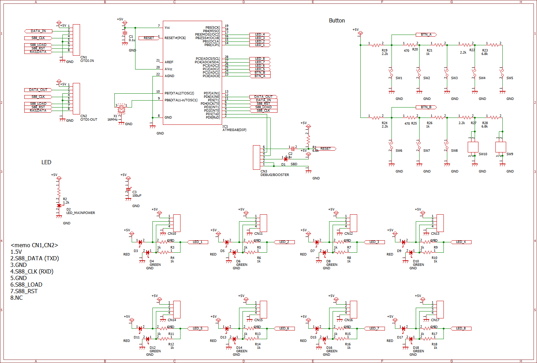Select the SW10 pushbutton box symbol
This screenshot has width=537, height=363.
point(473,147)
